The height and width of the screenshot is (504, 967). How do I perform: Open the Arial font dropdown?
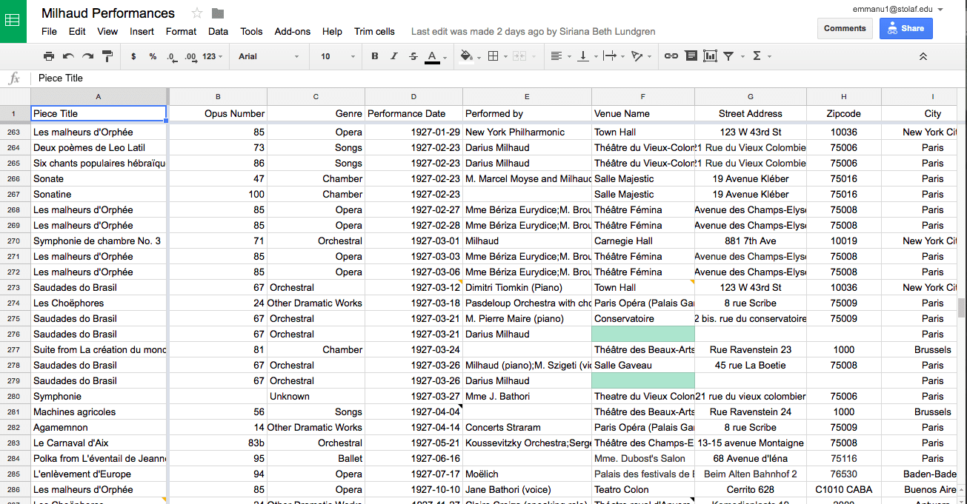click(268, 56)
